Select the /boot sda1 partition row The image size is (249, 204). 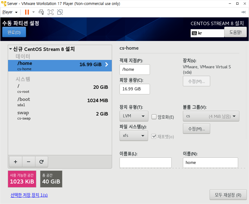(60, 102)
